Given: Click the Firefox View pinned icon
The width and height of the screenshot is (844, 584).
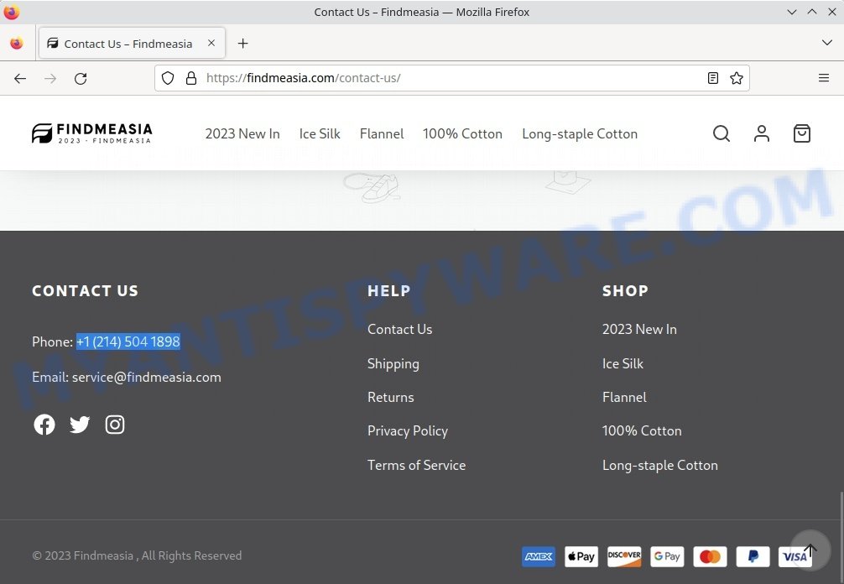Looking at the screenshot, I should pyautogui.click(x=17, y=43).
